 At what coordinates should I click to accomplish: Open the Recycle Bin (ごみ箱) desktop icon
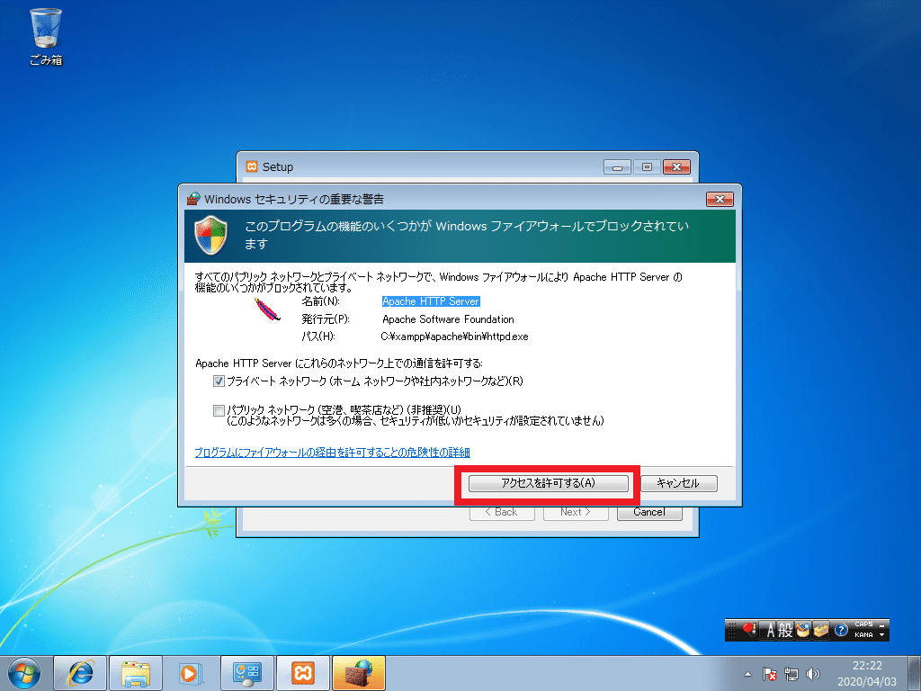(45, 36)
